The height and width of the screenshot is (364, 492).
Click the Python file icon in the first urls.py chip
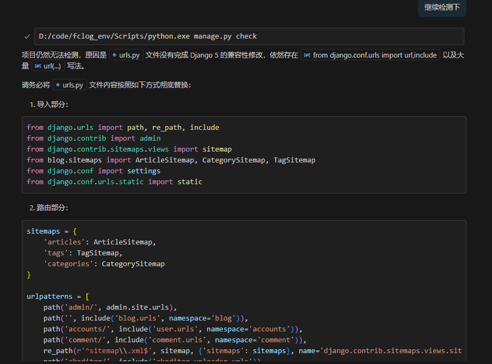pyautogui.click(x=114, y=55)
